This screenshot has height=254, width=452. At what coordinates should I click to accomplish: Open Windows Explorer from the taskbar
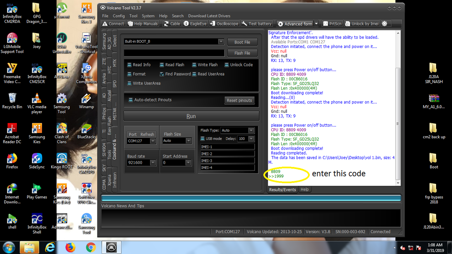click(x=29, y=248)
